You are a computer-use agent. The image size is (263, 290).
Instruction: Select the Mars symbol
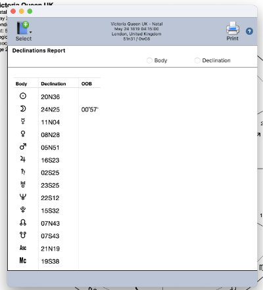point(23,146)
